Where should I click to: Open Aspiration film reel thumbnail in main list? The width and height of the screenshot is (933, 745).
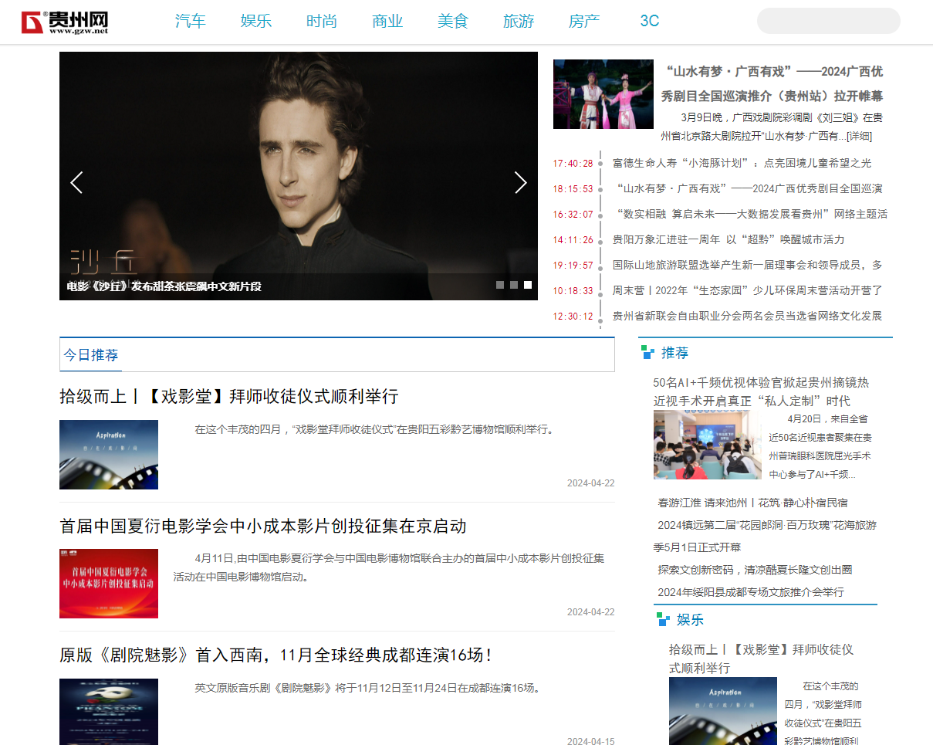click(x=109, y=455)
